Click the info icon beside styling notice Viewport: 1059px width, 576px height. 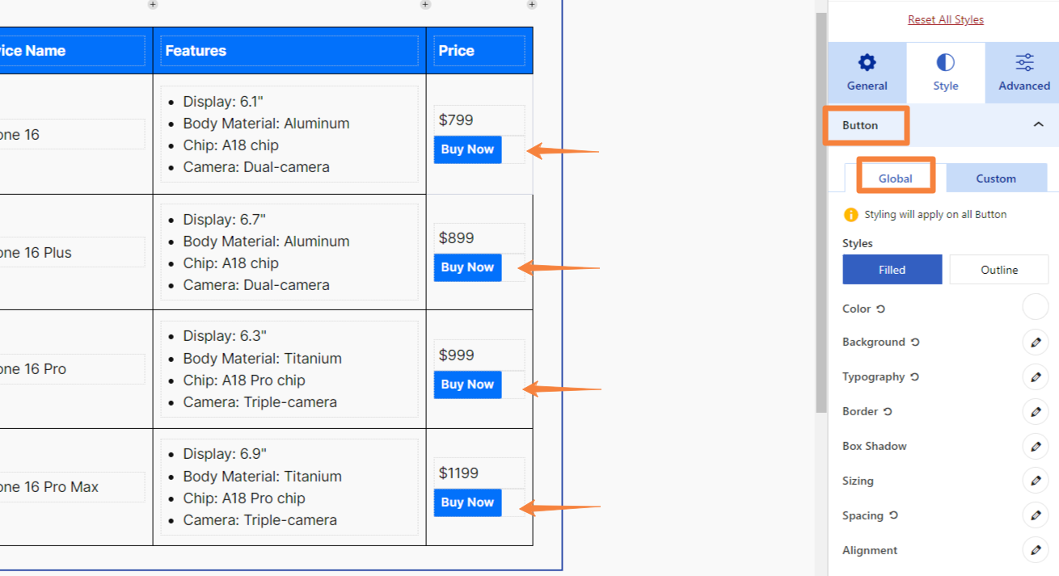(850, 215)
